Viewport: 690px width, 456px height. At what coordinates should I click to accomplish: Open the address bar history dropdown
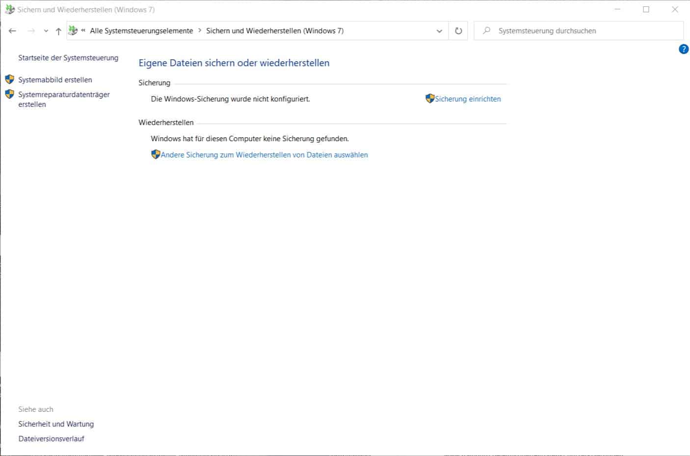(x=439, y=31)
